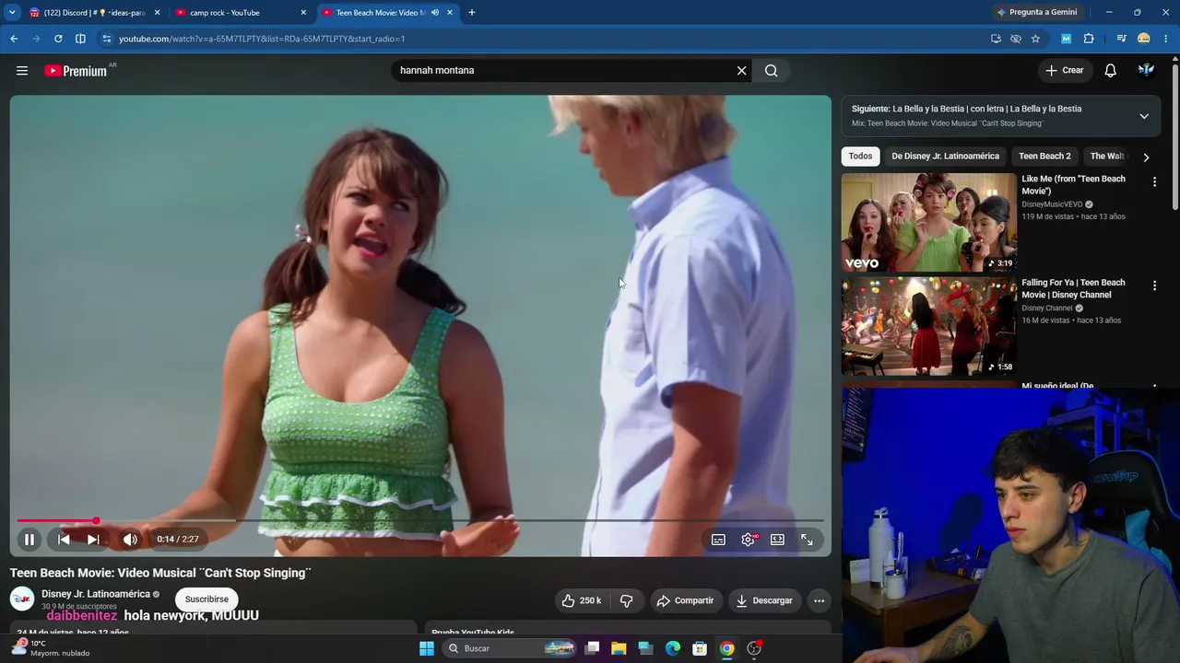
Task: Open the Crear menu button
Action: click(1065, 71)
